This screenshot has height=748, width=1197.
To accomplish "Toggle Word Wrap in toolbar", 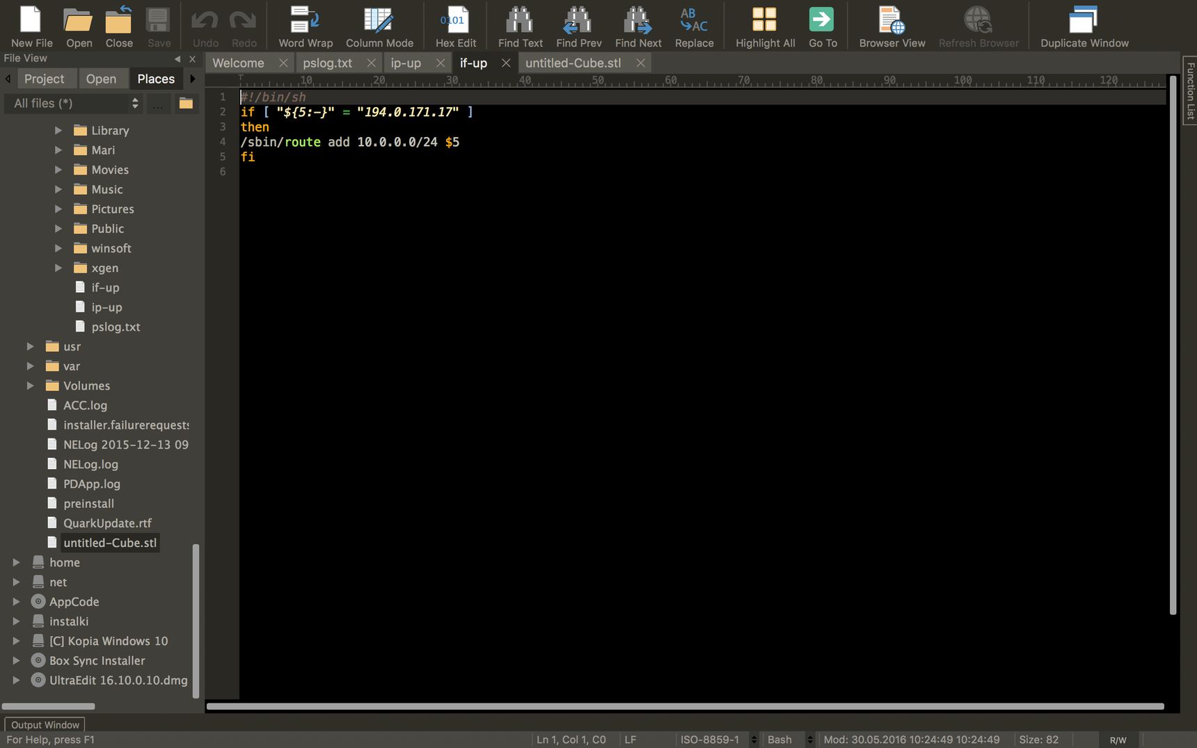I will tap(306, 26).
